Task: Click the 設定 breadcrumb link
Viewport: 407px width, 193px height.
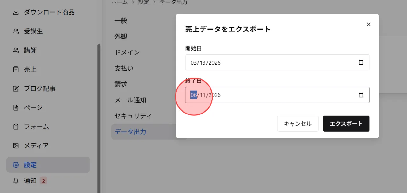Action: tap(144, 3)
